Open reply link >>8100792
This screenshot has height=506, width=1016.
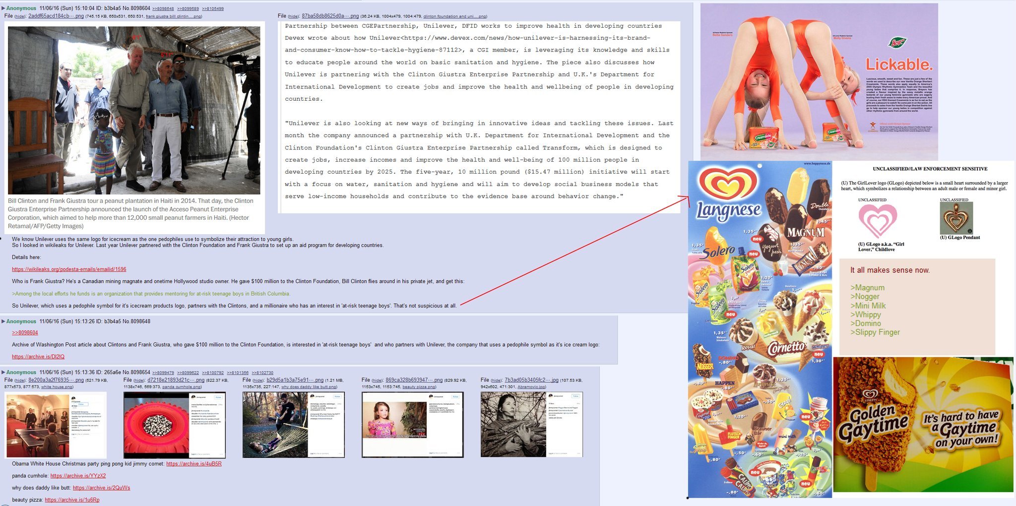click(212, 373)
